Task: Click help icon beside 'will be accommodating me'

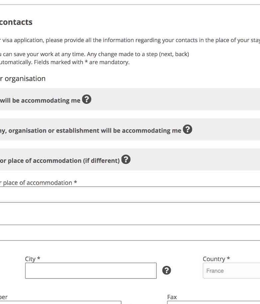Action: [86, 99]
